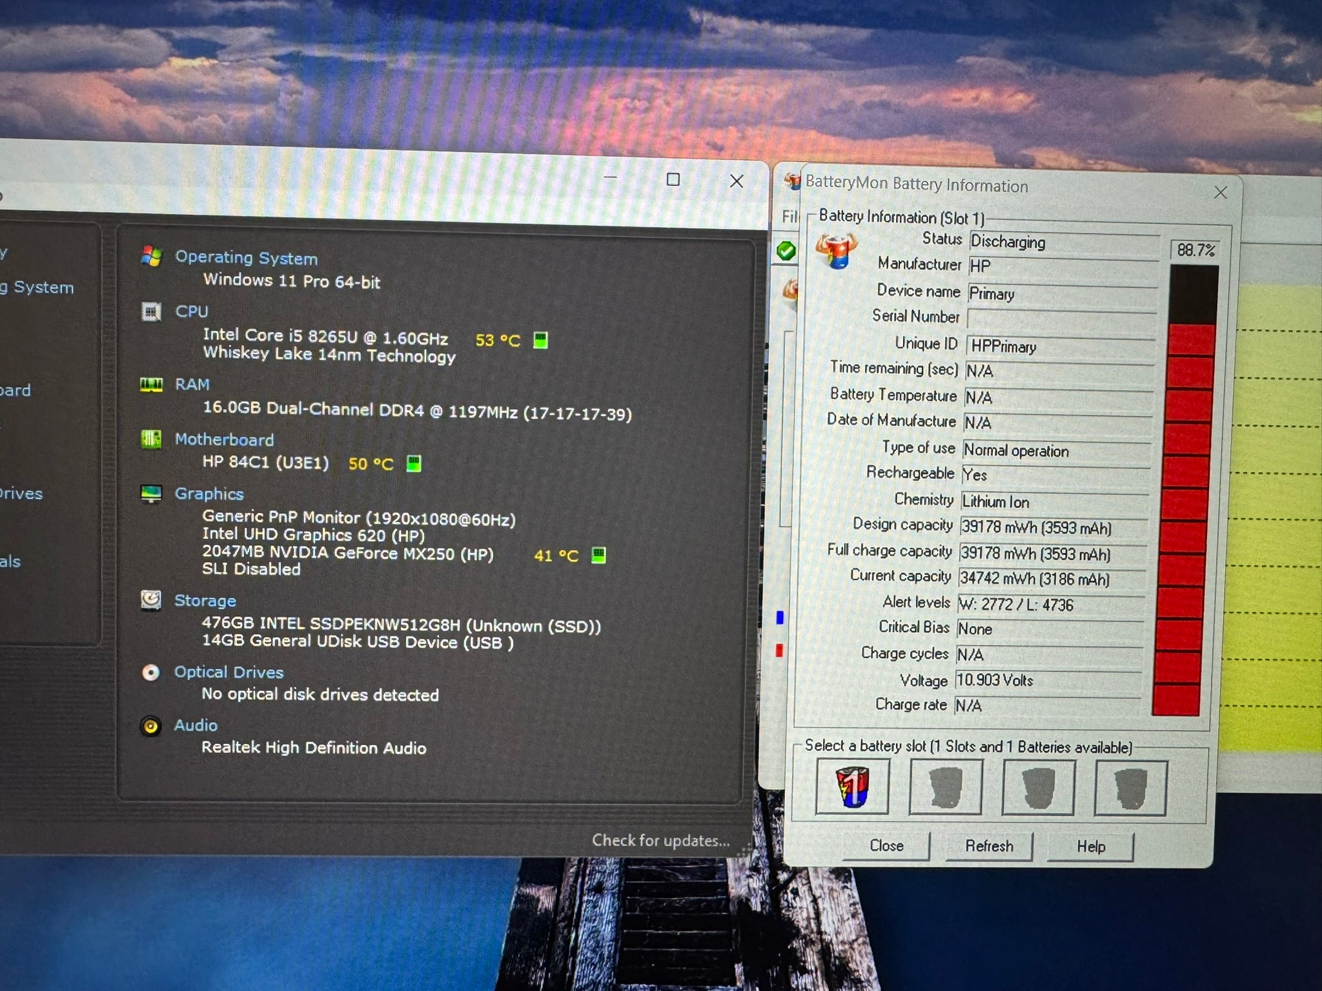The height and width of the screenshot is (991, 1322).
Task: Click the Voltage field 10.903 Volts
Action: [1048, 680]
